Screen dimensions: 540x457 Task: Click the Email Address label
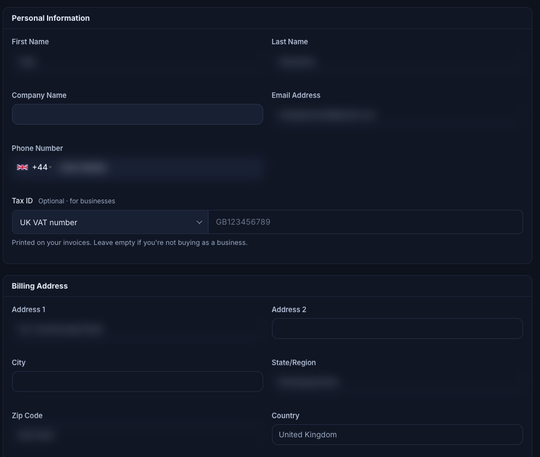296,95
